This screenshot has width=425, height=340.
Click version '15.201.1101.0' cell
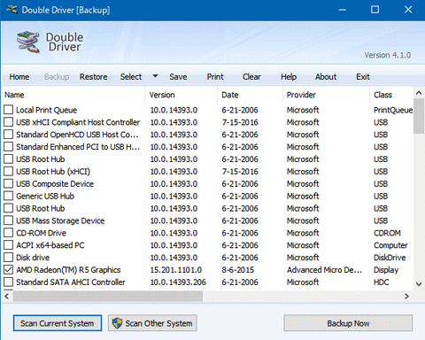[x=176, y=270]
